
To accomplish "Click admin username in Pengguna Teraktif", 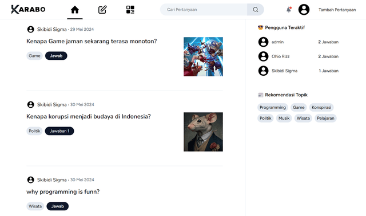I will point(277,42).
